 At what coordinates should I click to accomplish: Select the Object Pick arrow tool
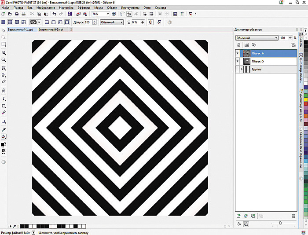4,30
